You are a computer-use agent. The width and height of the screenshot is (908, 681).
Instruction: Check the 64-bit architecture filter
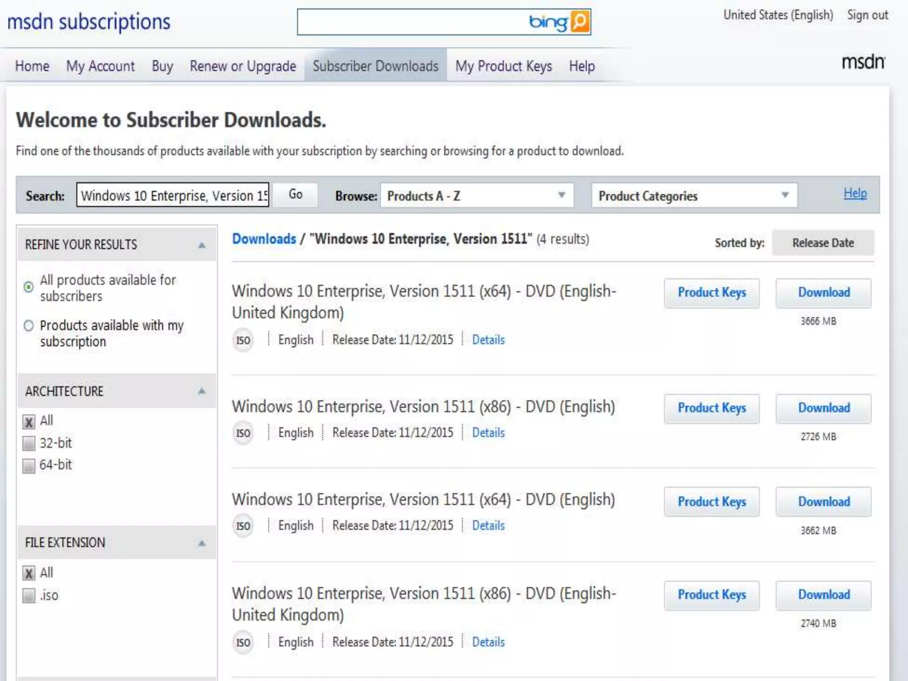point(29,466)
